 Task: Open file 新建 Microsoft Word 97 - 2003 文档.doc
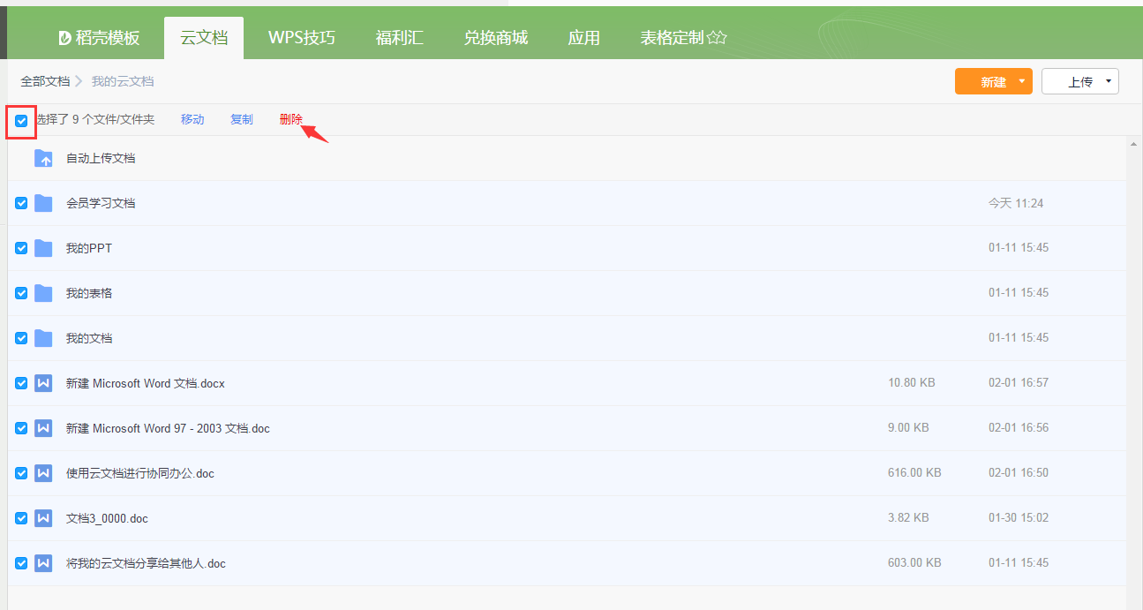click(168, 428)
